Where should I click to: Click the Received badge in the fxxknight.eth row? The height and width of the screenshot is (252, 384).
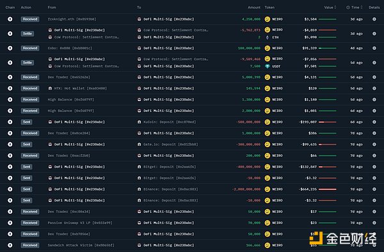click(x=30, y=19)
